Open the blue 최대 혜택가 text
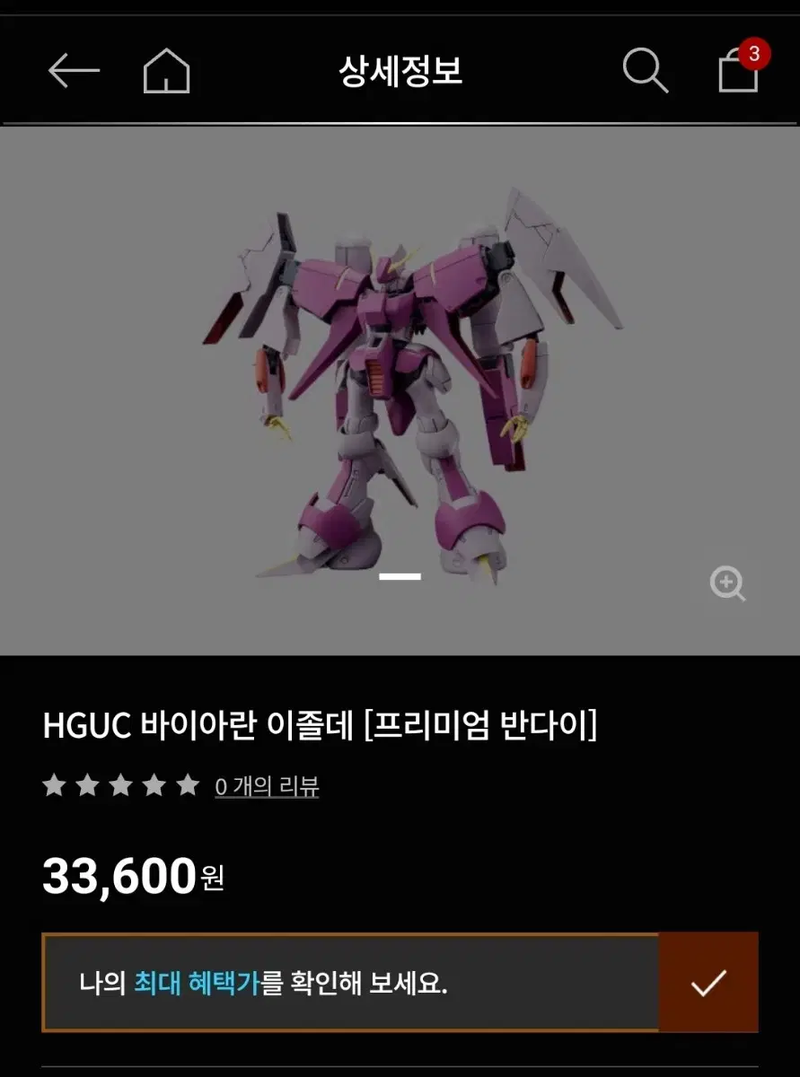Image resolution: width=800 pixels, height=1077 pixels. click(197, 984)
